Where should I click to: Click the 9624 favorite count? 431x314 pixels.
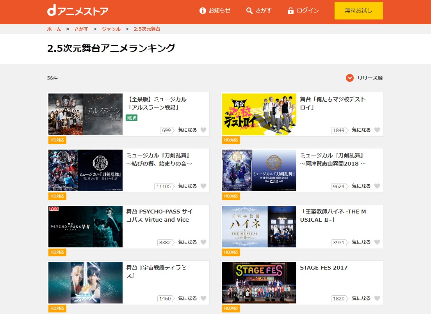point(339,187)
